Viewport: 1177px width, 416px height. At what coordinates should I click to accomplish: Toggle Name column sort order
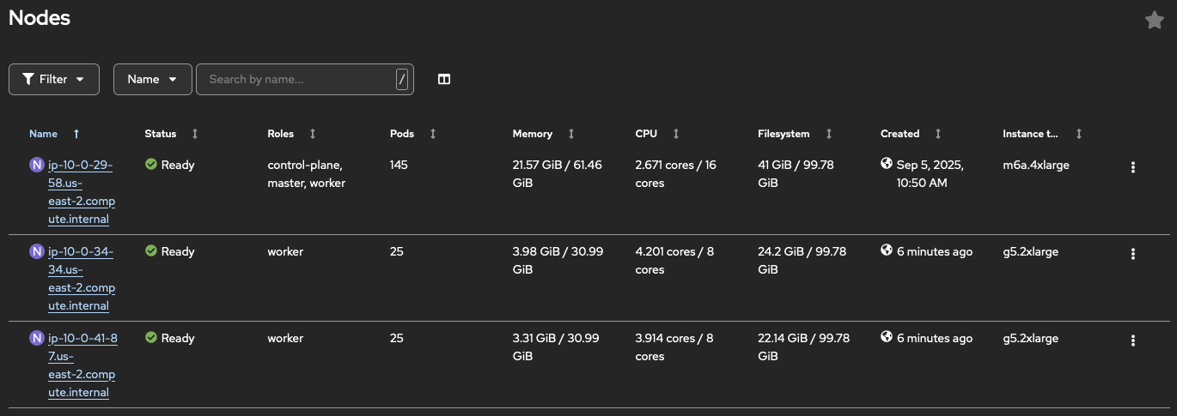[44, 134]
